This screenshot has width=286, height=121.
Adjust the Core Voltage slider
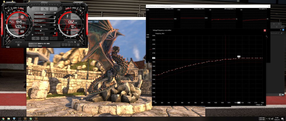(x=45, y=14)
